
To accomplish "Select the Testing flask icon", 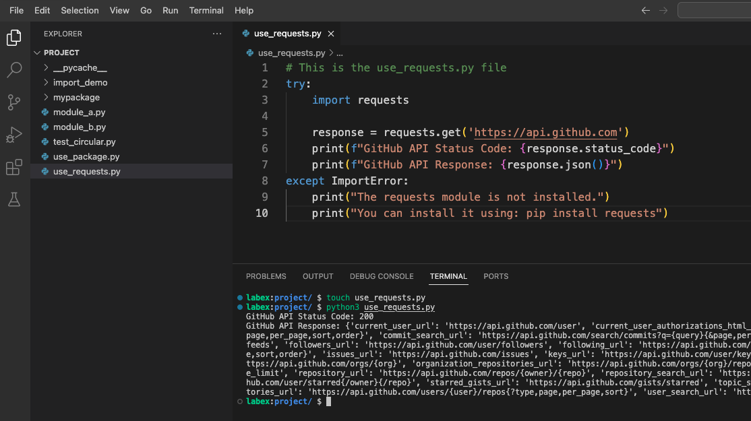I will click(x=14, y=199).
